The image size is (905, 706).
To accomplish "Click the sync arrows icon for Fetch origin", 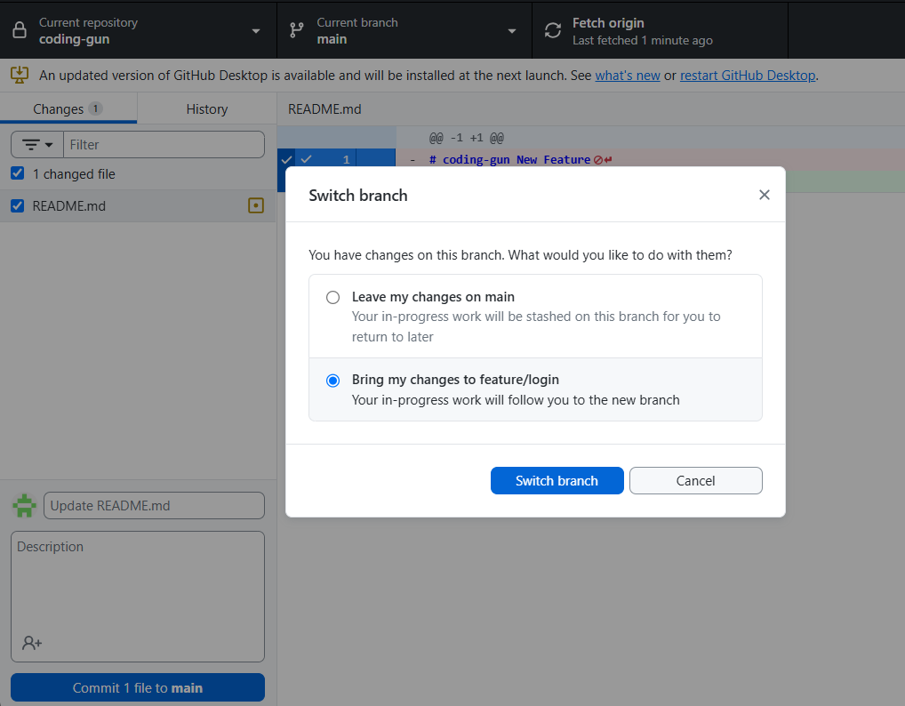I will coord(553,30).
